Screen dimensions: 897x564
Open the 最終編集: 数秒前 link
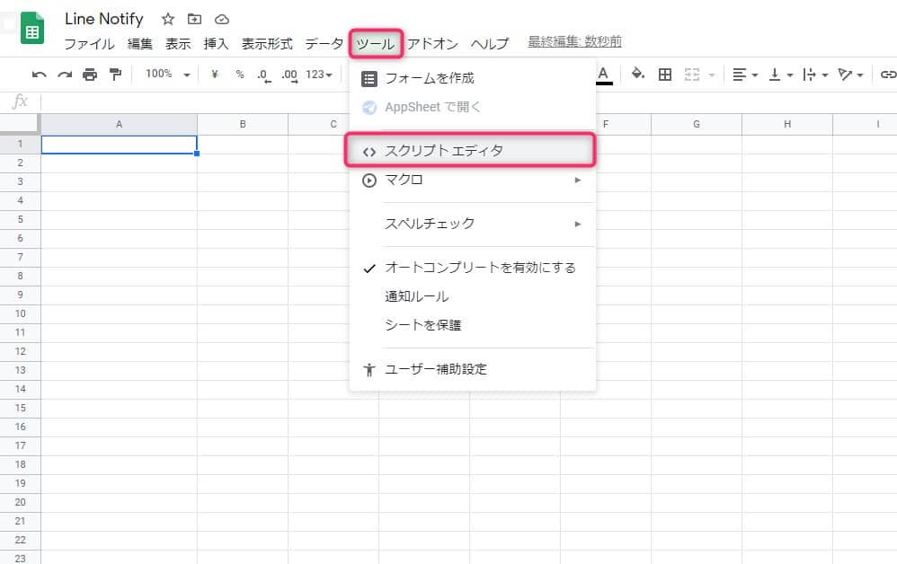click(x=574, y=42)
